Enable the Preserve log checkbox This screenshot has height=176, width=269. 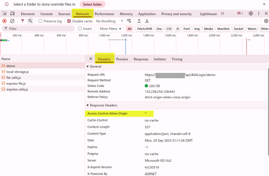[x=40, y=21]
